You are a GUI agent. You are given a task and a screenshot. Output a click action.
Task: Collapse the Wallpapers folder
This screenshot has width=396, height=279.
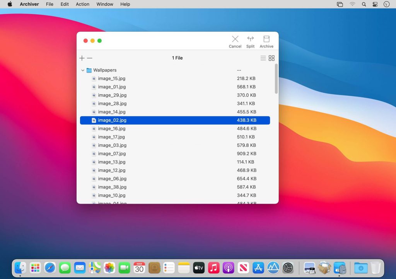pyautogui.click(x=83, y=70)
